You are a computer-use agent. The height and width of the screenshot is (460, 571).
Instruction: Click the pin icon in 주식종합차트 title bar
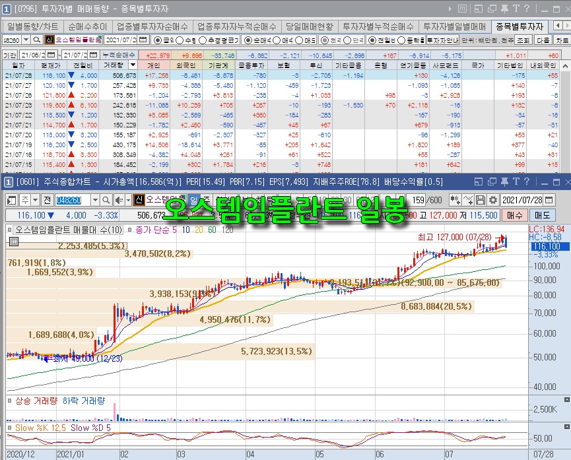coord(504,181)
